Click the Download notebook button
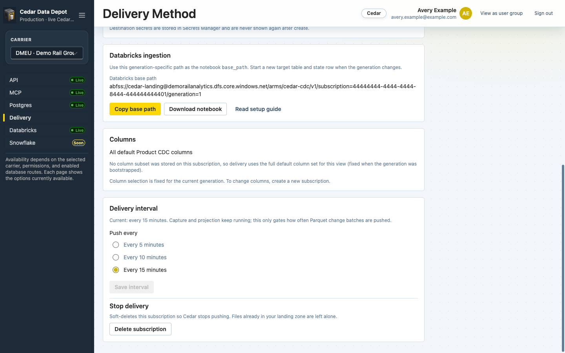This screenshot has width=565, height=353. pyautogui.click(x=195, y=109)
